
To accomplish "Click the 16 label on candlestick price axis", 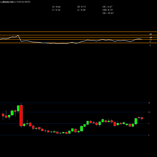I will (x=149, y=103).
